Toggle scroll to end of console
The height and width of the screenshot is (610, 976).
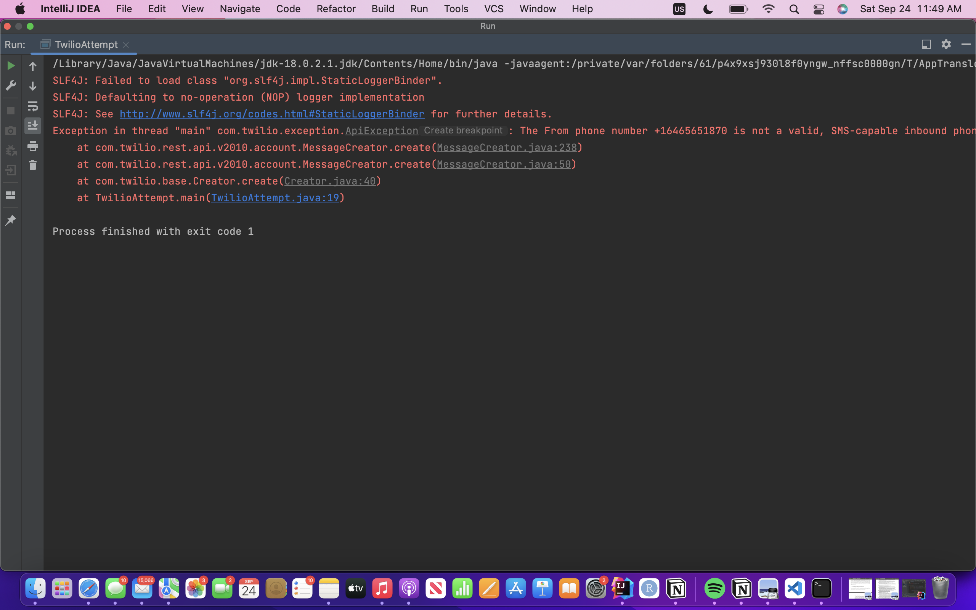pyautogui.click(x=33, y=126)
